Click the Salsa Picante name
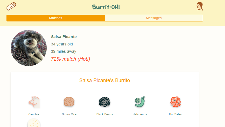 tap(64, 37)
